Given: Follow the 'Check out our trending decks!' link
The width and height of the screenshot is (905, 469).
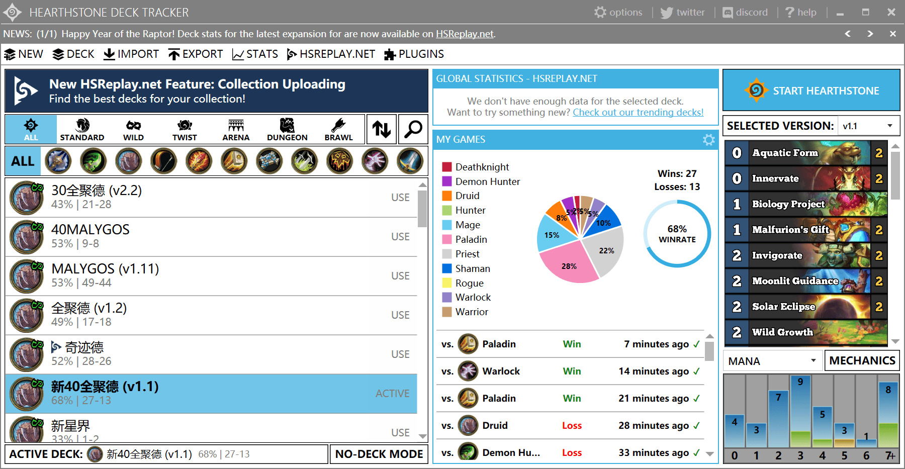Looking at the screenshot, I should coord(638,112).
